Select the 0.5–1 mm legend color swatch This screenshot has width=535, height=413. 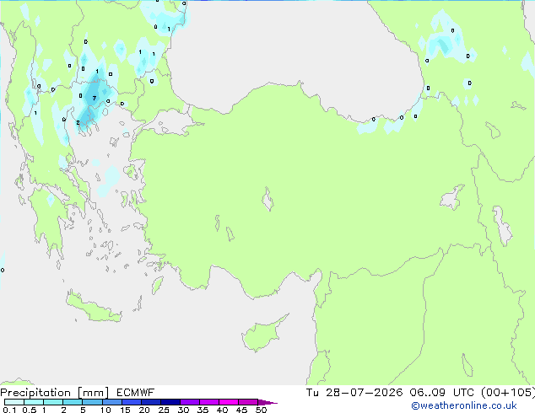[x=34, y=402]
